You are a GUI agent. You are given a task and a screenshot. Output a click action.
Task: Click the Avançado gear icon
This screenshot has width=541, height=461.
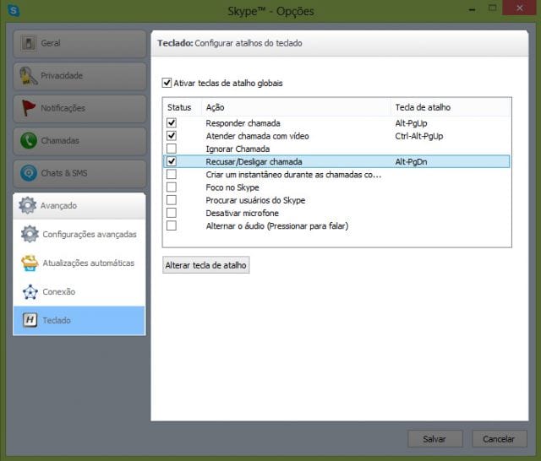(x=28, y=206)
